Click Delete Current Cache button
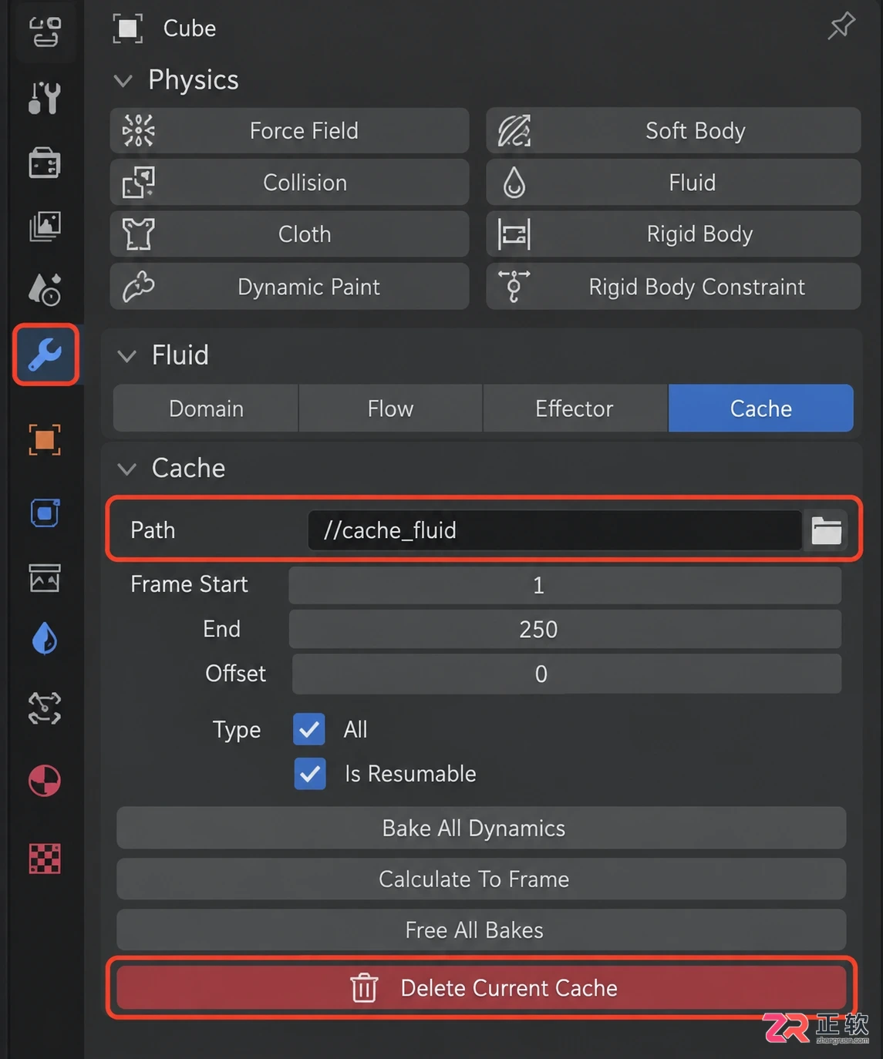883x1059 pixels. click(481, 988)
